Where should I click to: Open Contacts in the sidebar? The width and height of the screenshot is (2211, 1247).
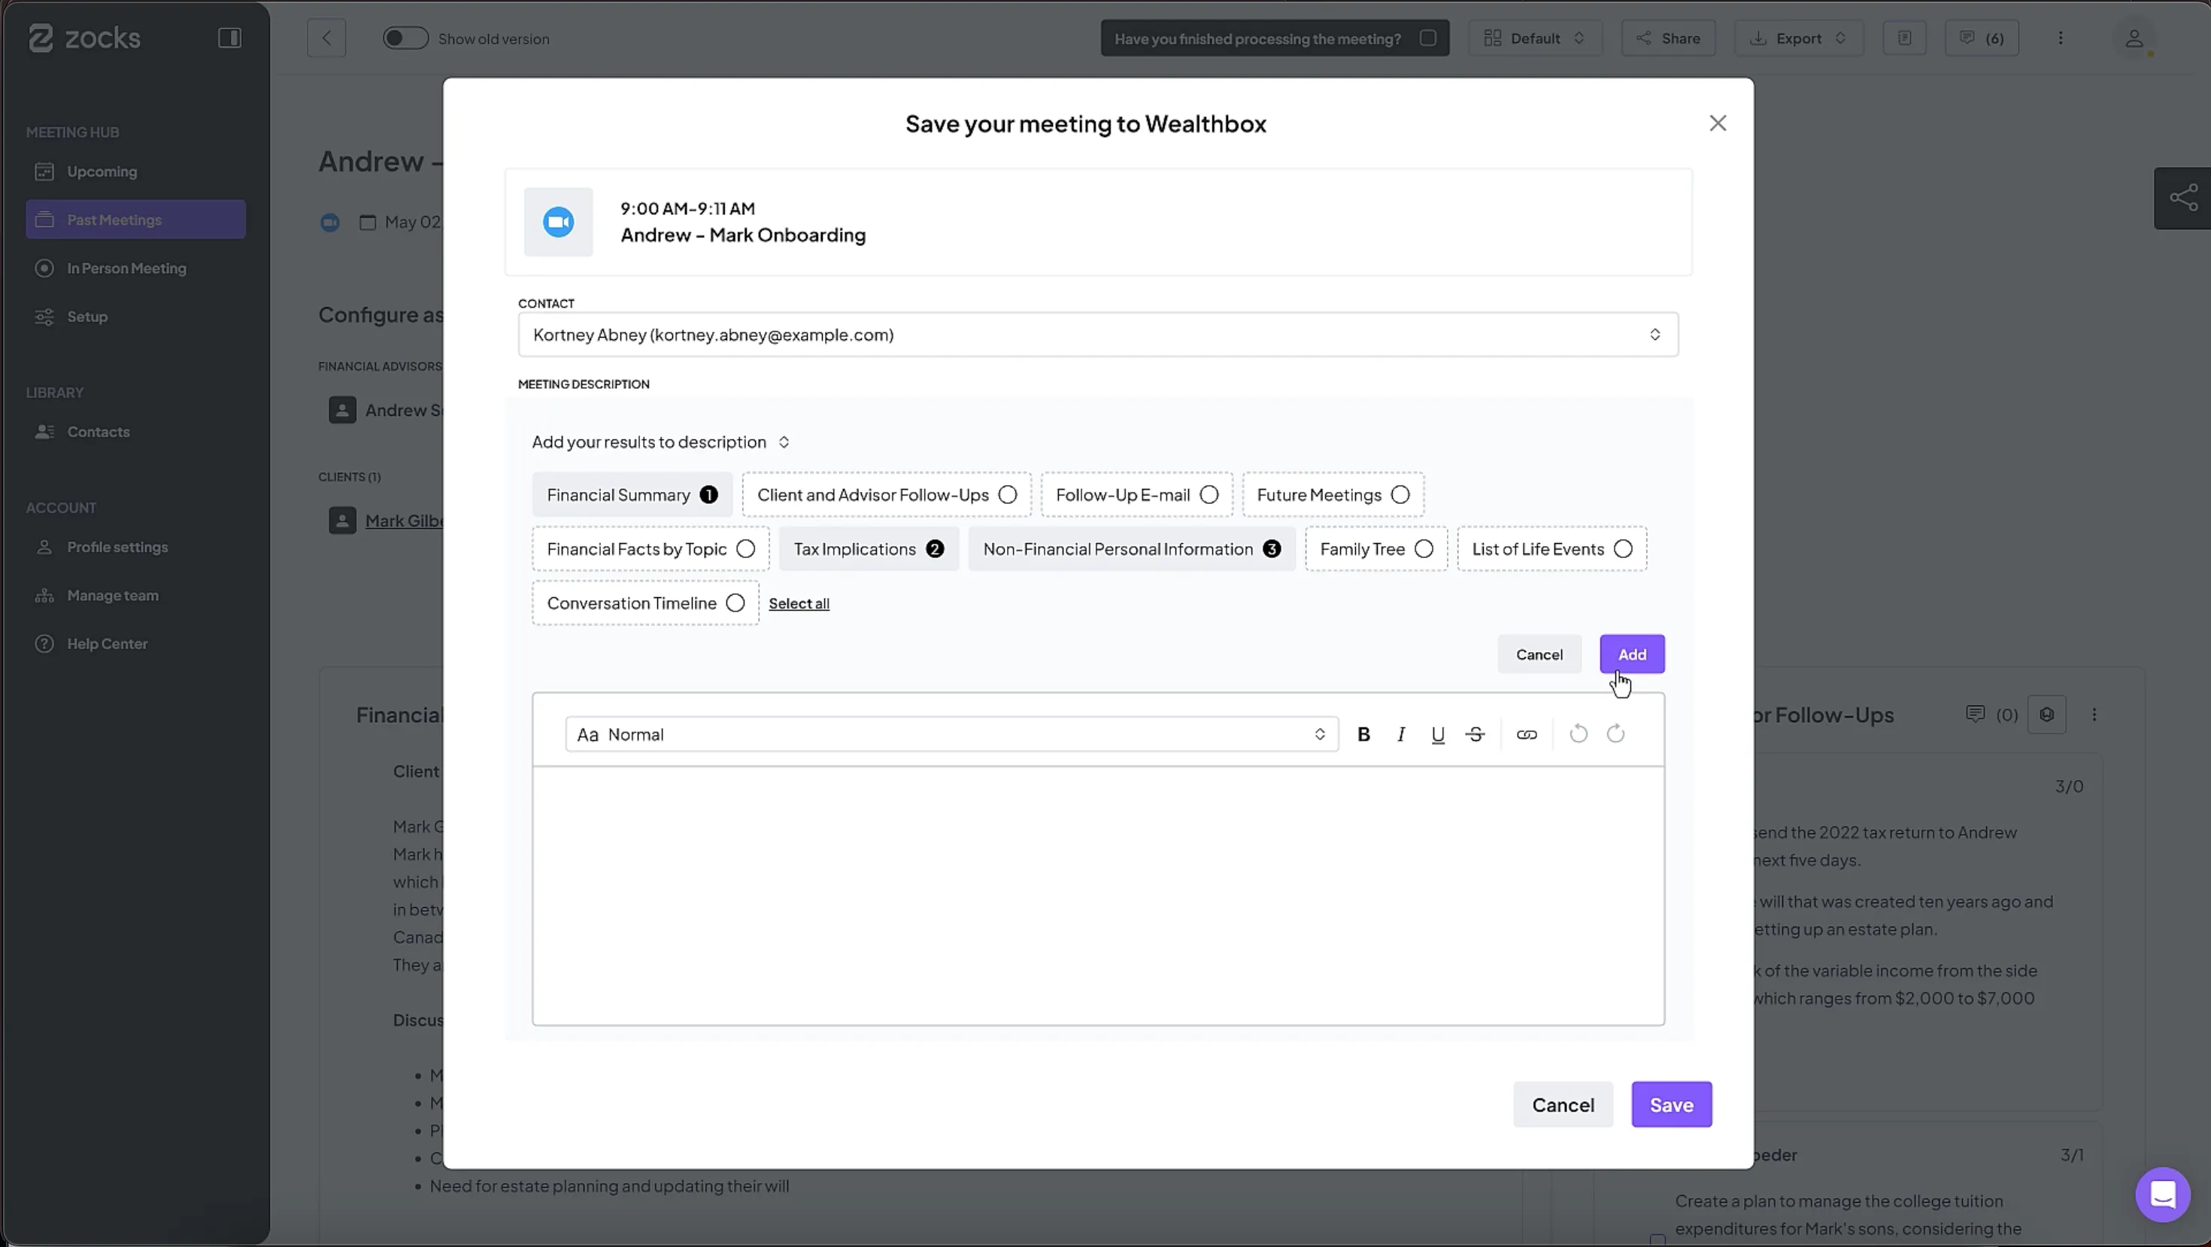pos(135,432)
